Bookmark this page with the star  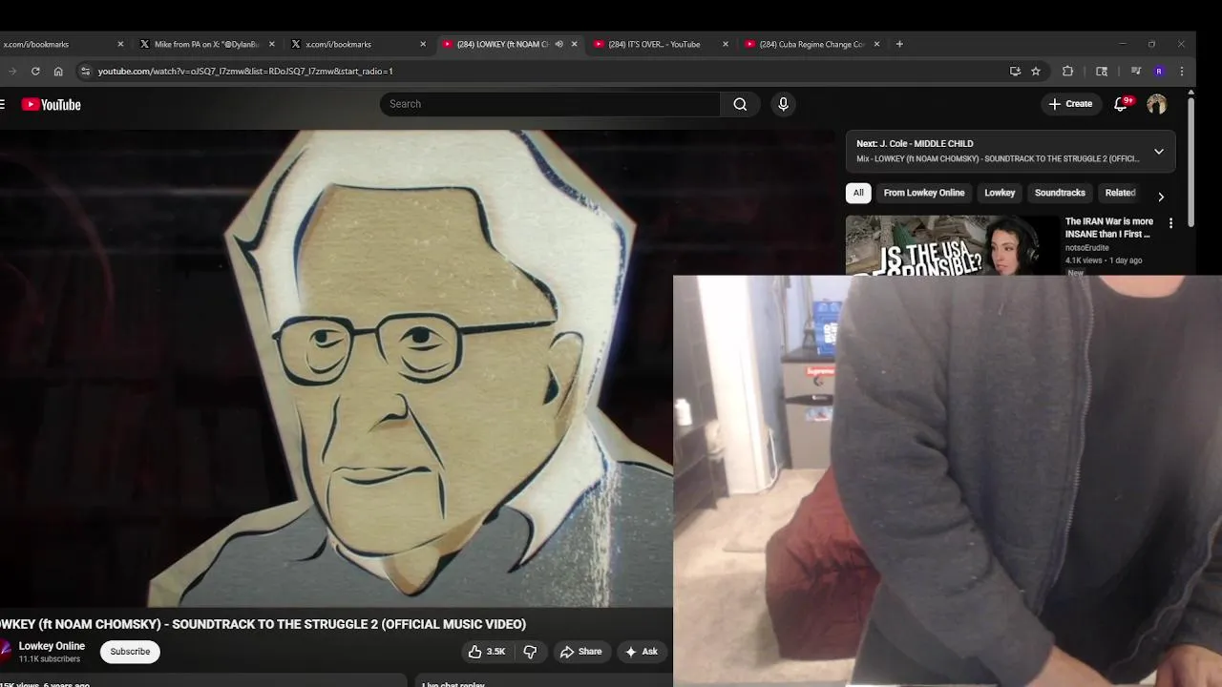click(1036, 71)
